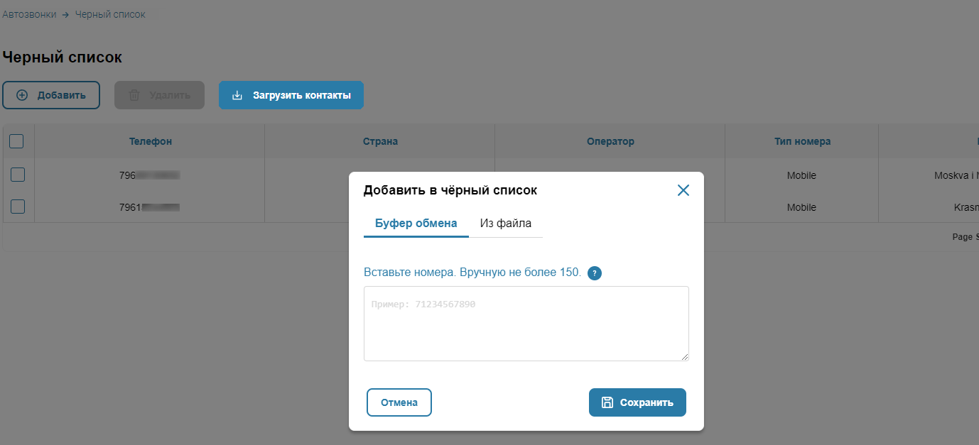
Task: Select the checkbox for row 7961
Action: click(x=18, y=207)
